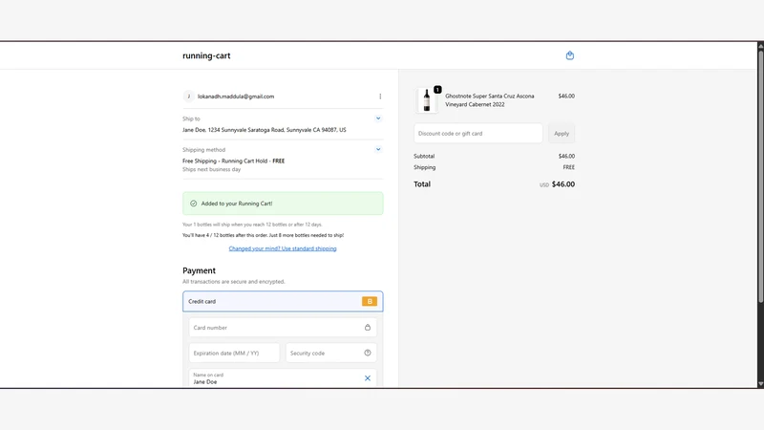Select the Credit card payment option

283,301
